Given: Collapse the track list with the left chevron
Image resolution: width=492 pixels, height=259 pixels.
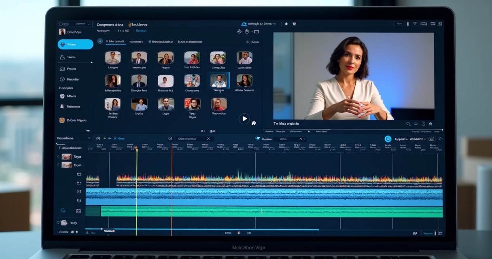Looking at the screenshot, I should pos(58,156).
